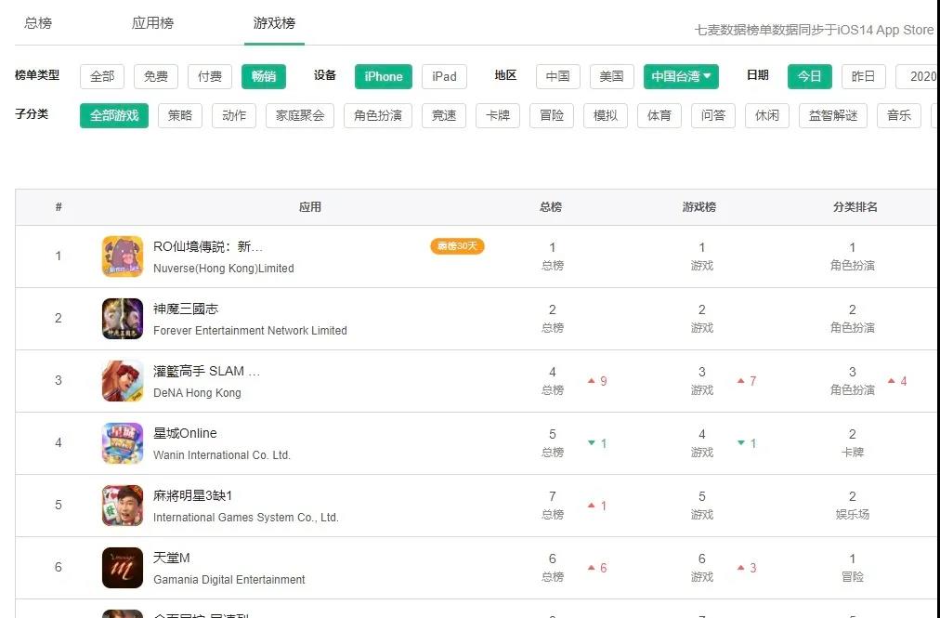Image resolution: width=940 pixels, height=618 pixels.
Task: Filter subcategory by 角色扮演
Action: pyautogui.click(x=378, y=115)
